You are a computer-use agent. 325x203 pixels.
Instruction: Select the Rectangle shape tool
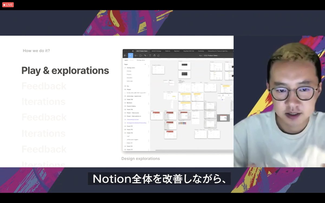click(x=141, y=55)
